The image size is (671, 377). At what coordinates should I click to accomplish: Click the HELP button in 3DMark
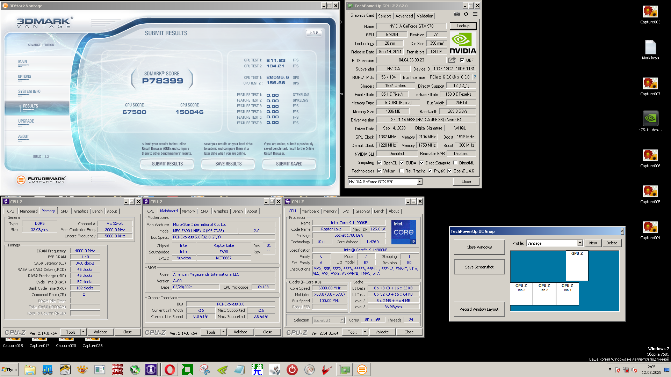click(x=314, y=33)
